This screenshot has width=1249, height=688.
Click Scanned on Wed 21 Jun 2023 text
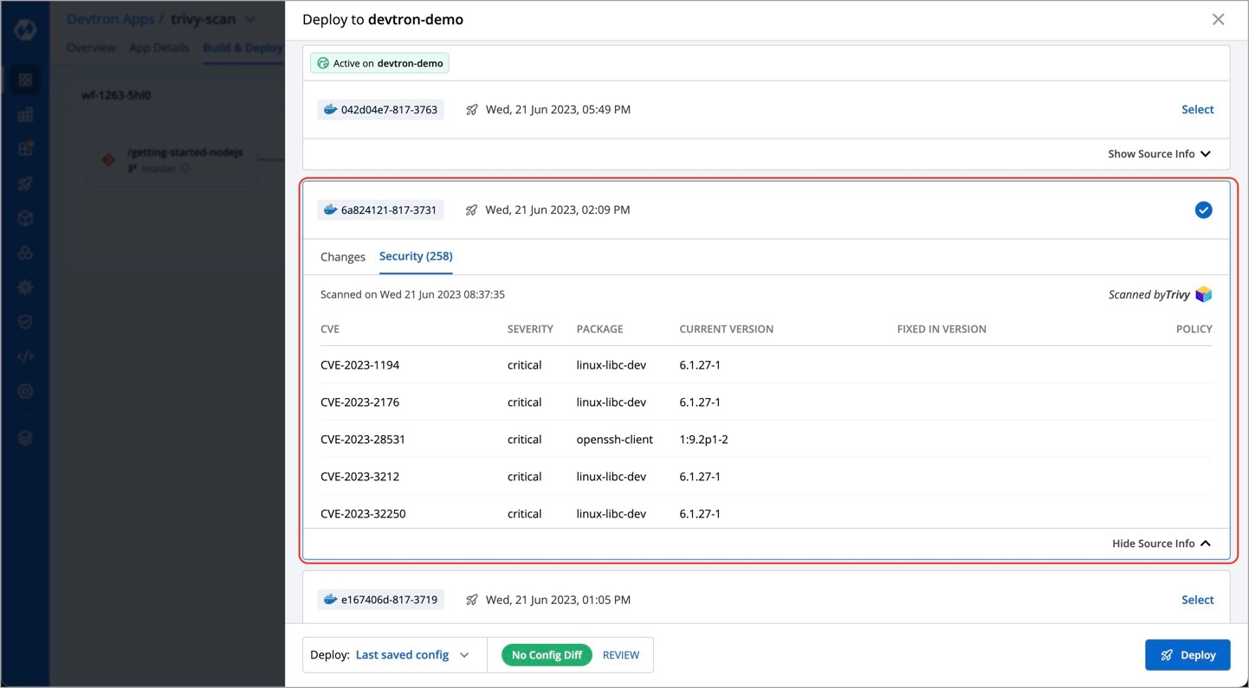tap(412, 294)
